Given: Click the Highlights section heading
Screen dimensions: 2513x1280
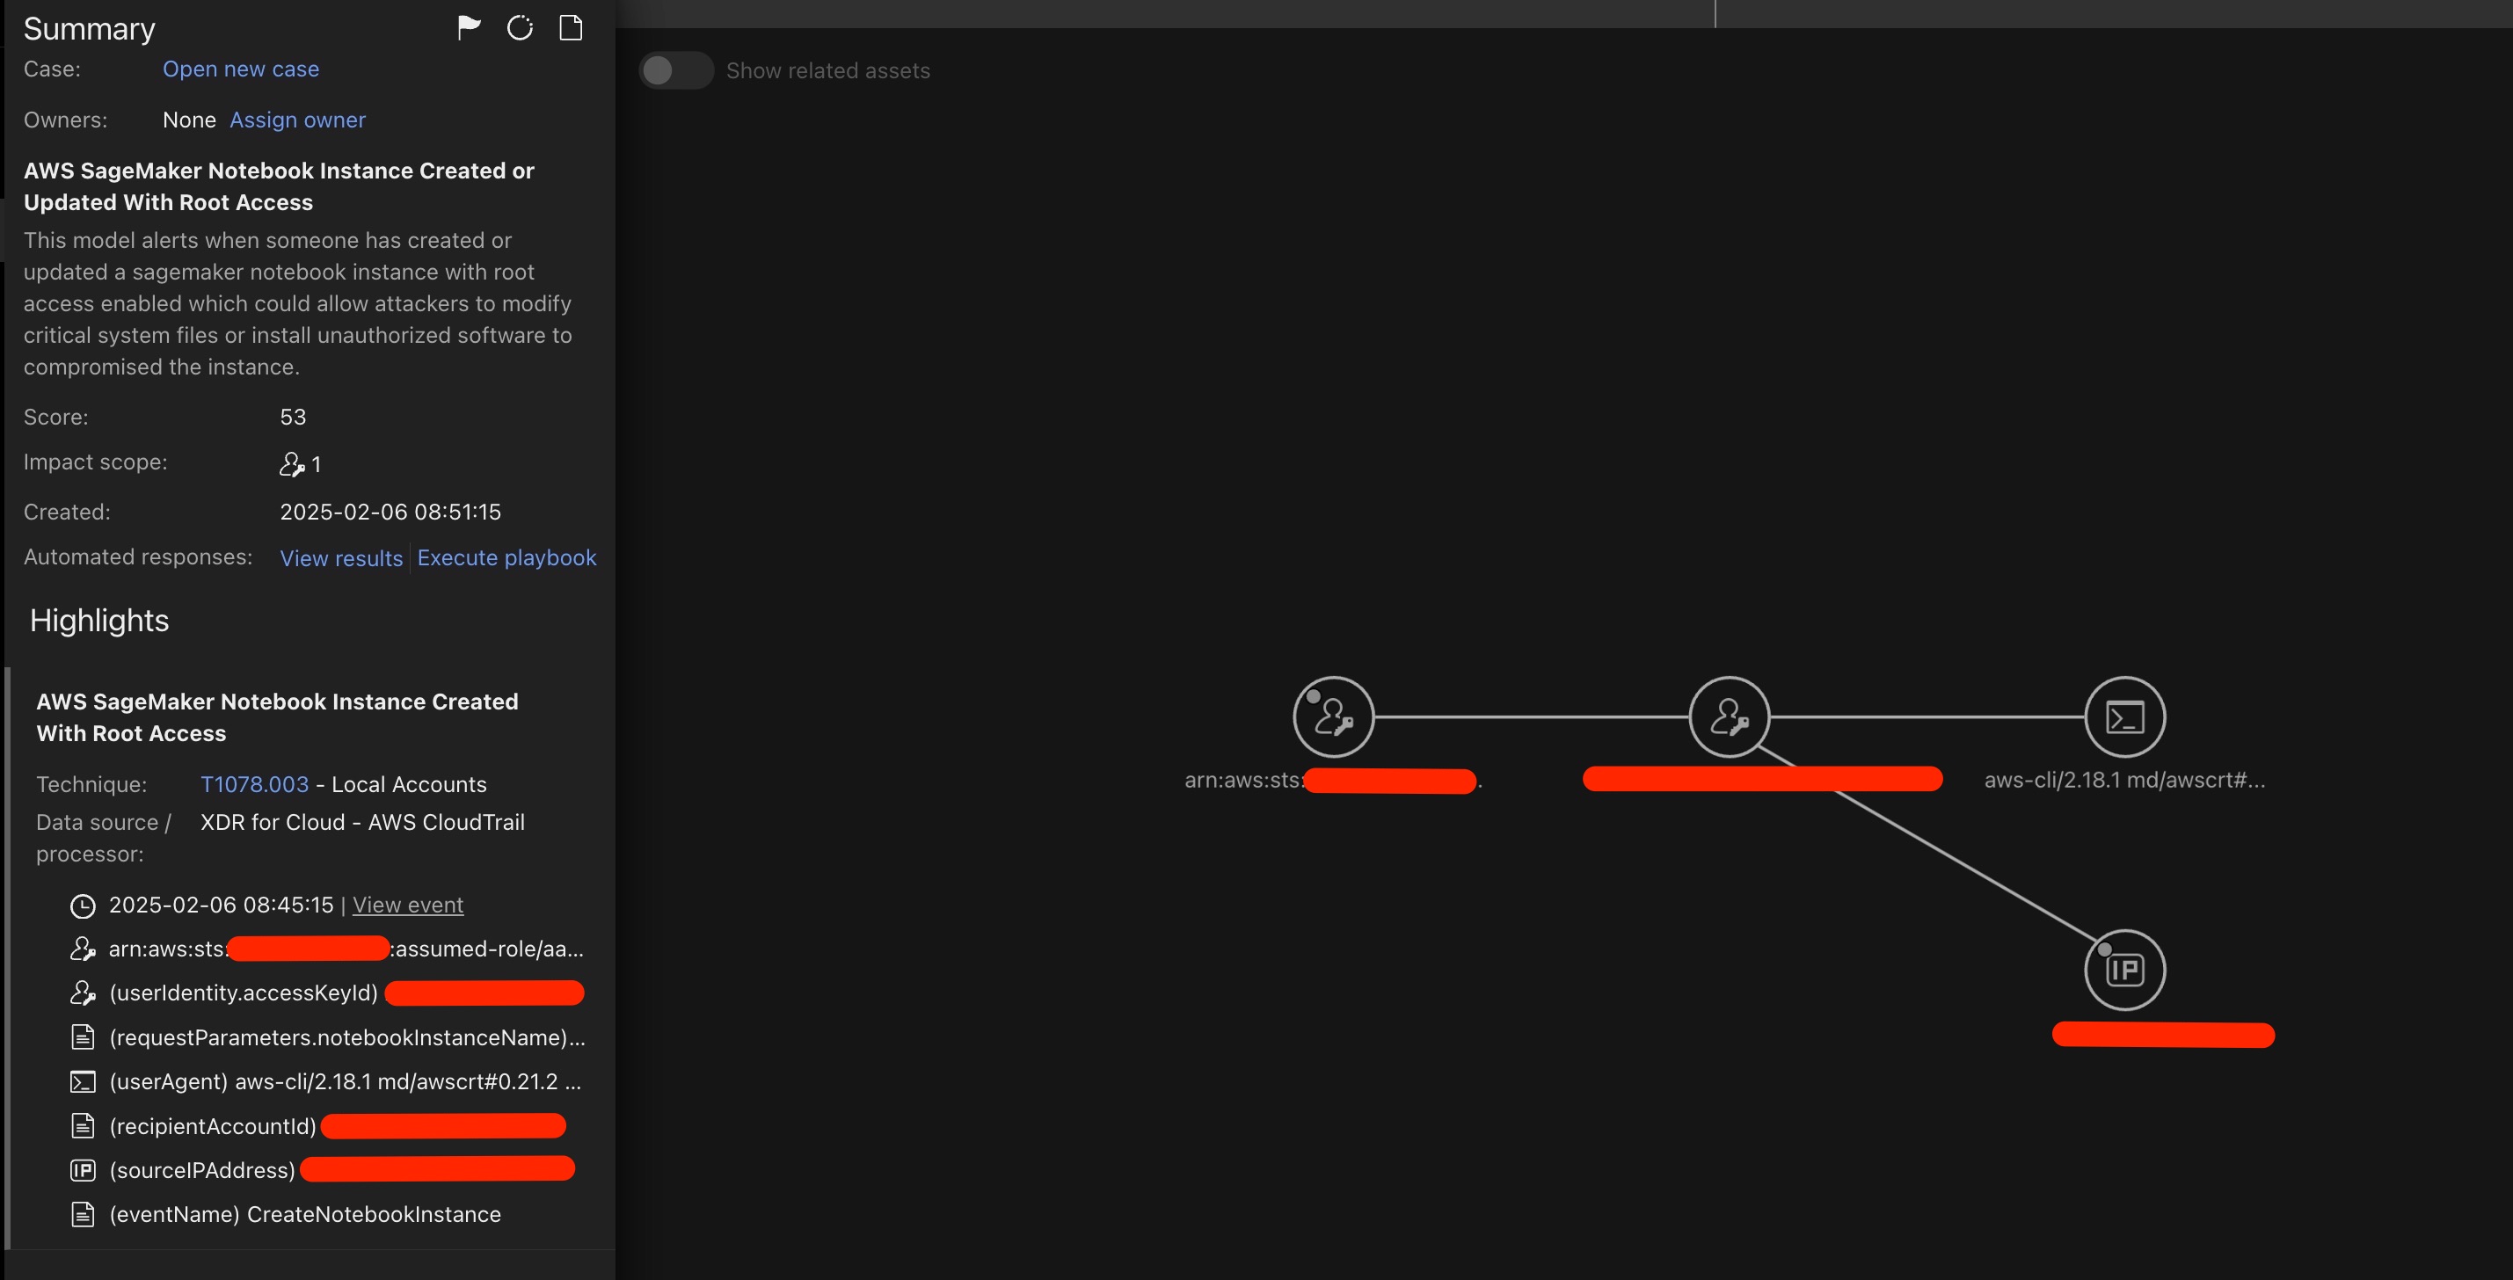Looking at the screenshot, I should coord(99,621).
